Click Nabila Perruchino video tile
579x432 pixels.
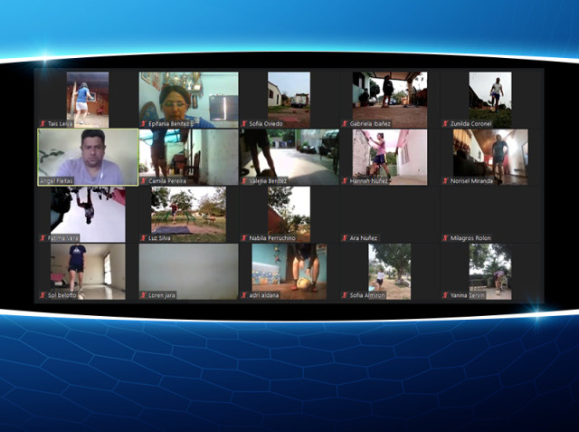(289, 215)
